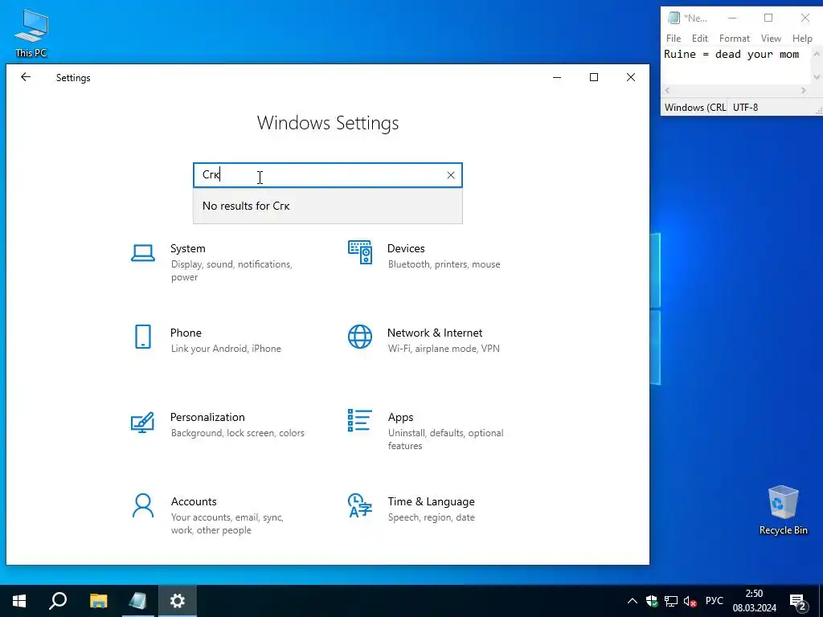823x617 pixels.
Task: Open the Time & Language icon
Action: tap(359, 505)
